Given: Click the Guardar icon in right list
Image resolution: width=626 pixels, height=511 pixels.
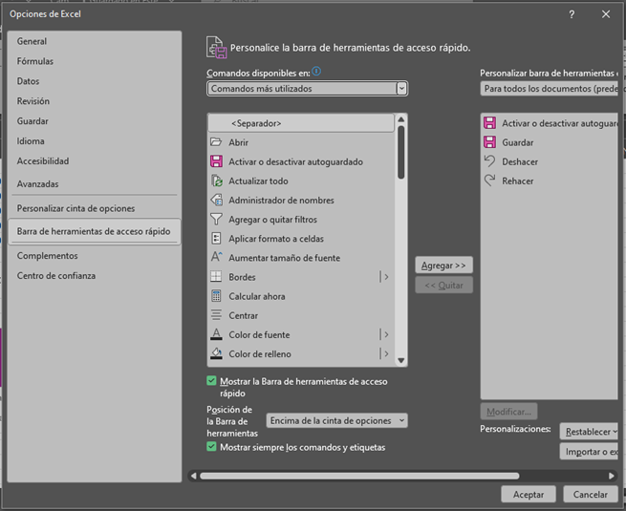Looking at the screenshot, I should point(490,142).
